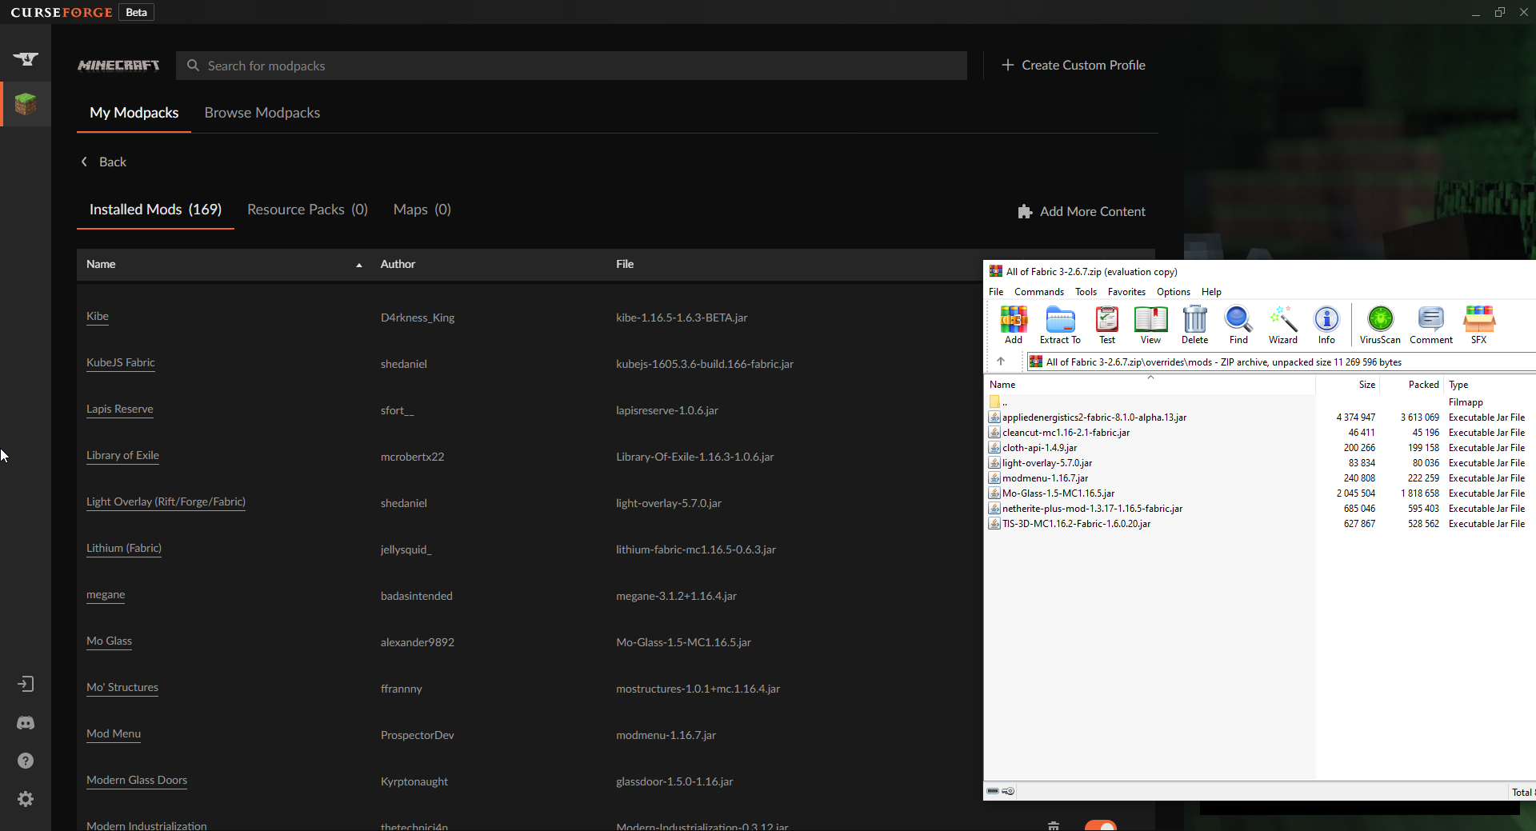This screenshot has height=831, width=1536.
Task: Click the Search for modpacks field
Action: coord(571,66)
